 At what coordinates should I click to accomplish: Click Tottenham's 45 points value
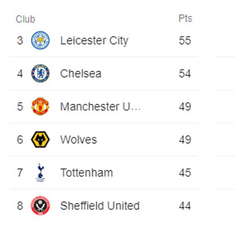pyautogui.click(x=185, y=173)
